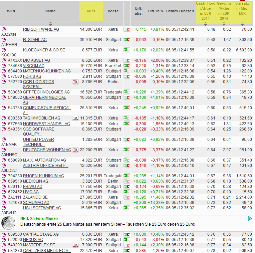The image size is (255, 253).
Task: Open the chart icon in the ZALANDO SE row
Action: click(127, 197)
